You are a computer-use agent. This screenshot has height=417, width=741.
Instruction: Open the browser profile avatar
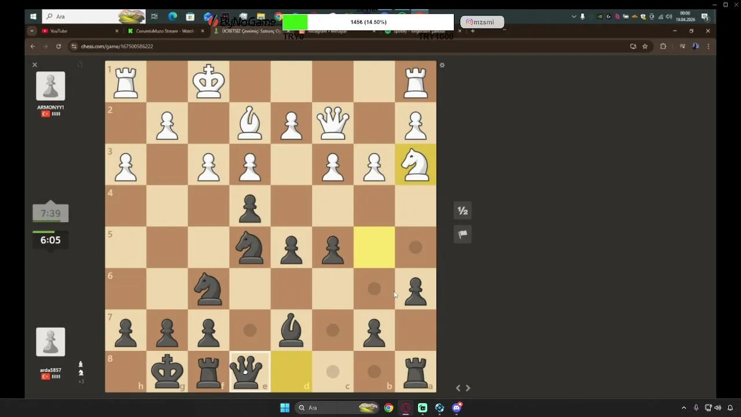[x=695, y=46]
